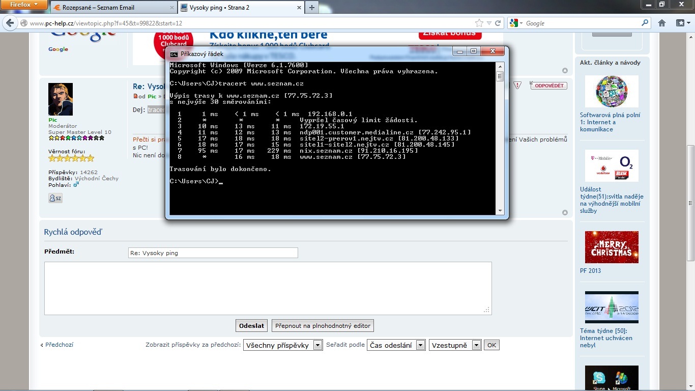695x391 pixels.
Task: Click the post icon before 'od Pic'
Action: point(135,96)
